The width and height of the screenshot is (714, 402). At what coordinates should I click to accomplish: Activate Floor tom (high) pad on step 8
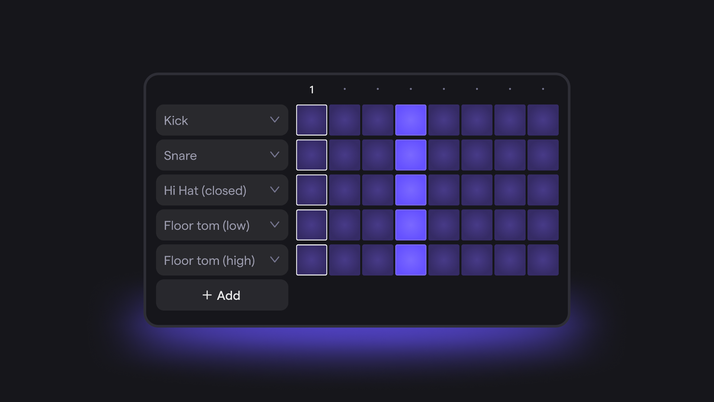click(x=543, y=260)
